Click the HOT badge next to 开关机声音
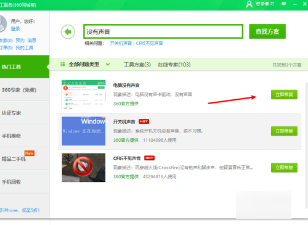The height and width of the screenshot is (225, 308). [x=144, y=121]
